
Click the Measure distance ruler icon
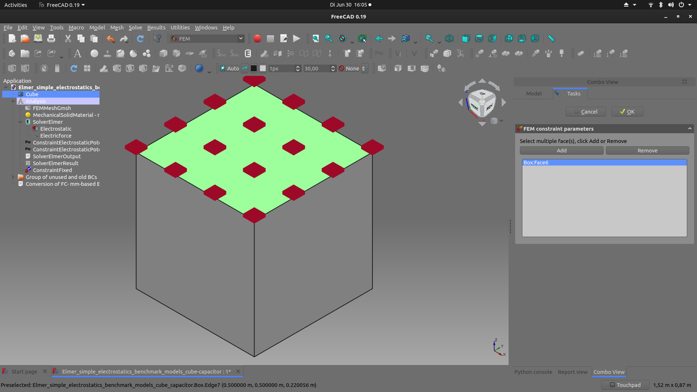click(551, 38)
